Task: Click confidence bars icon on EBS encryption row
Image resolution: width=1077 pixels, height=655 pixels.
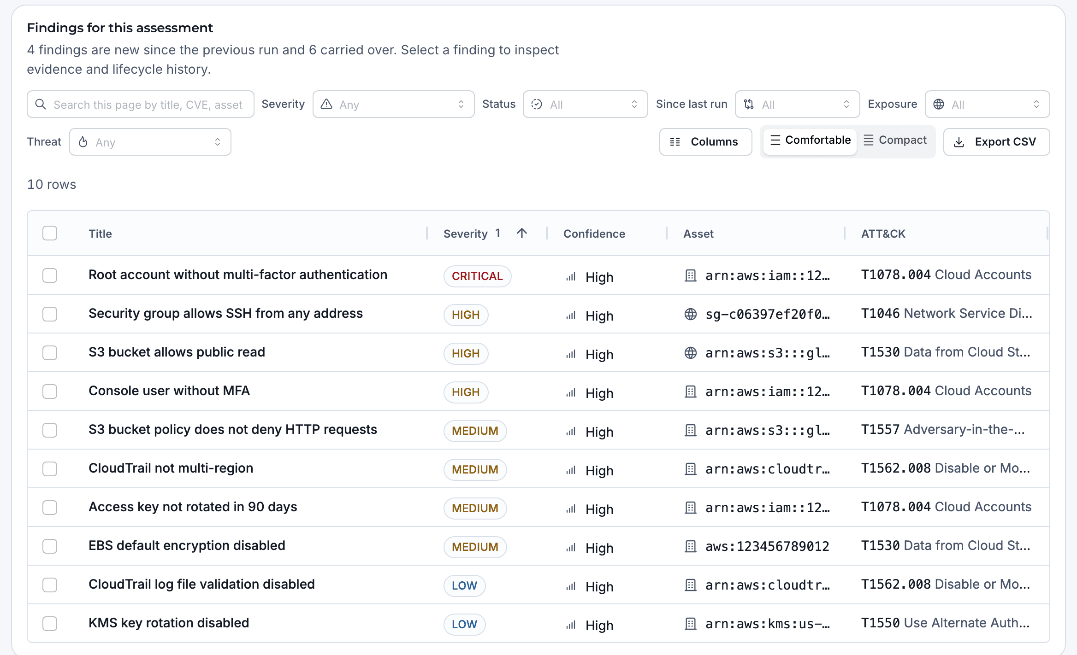Action: tap(571, 548)
